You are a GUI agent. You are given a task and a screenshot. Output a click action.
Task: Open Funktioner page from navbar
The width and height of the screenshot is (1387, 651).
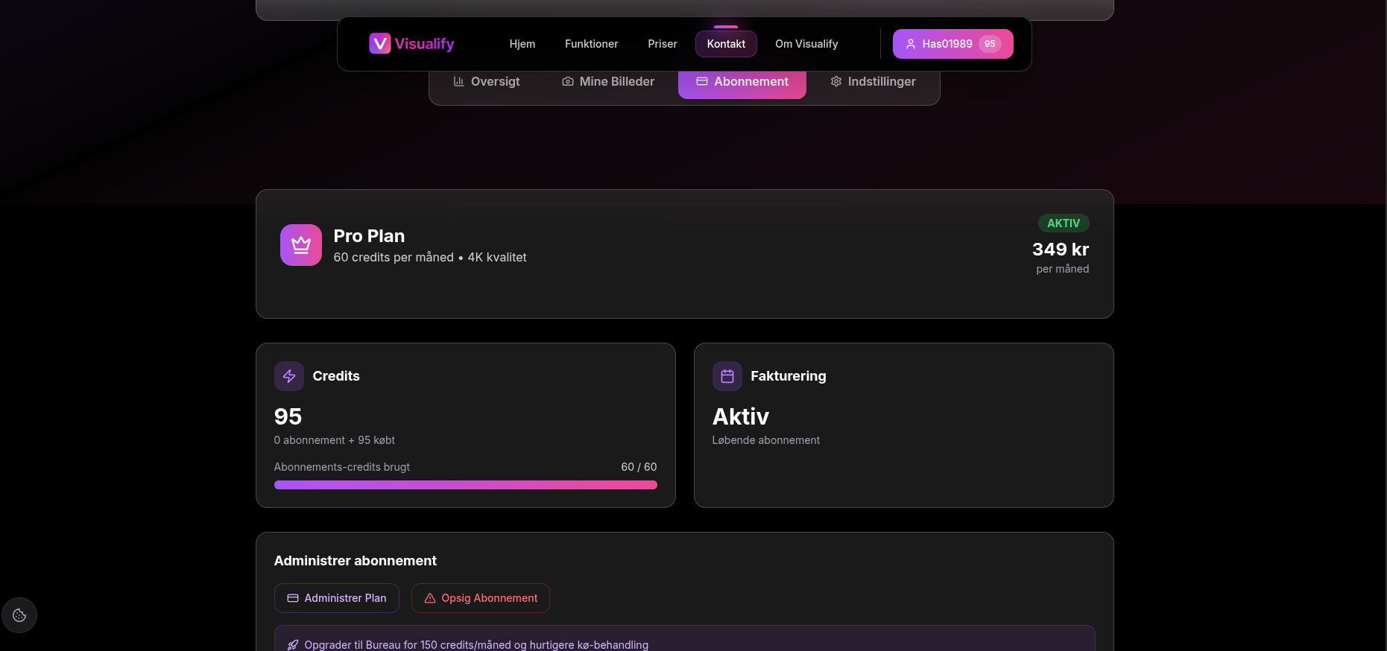click(x=591, y=44)
